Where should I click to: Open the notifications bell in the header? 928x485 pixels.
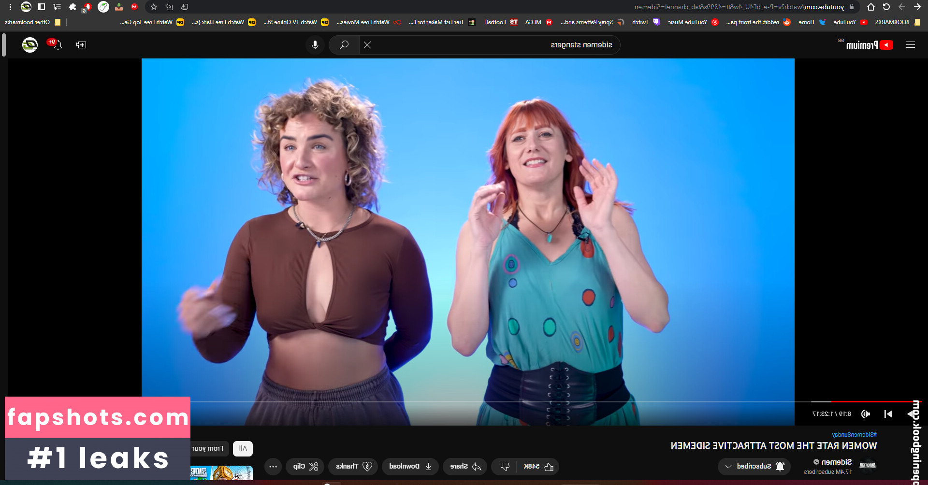coord(57,45)
